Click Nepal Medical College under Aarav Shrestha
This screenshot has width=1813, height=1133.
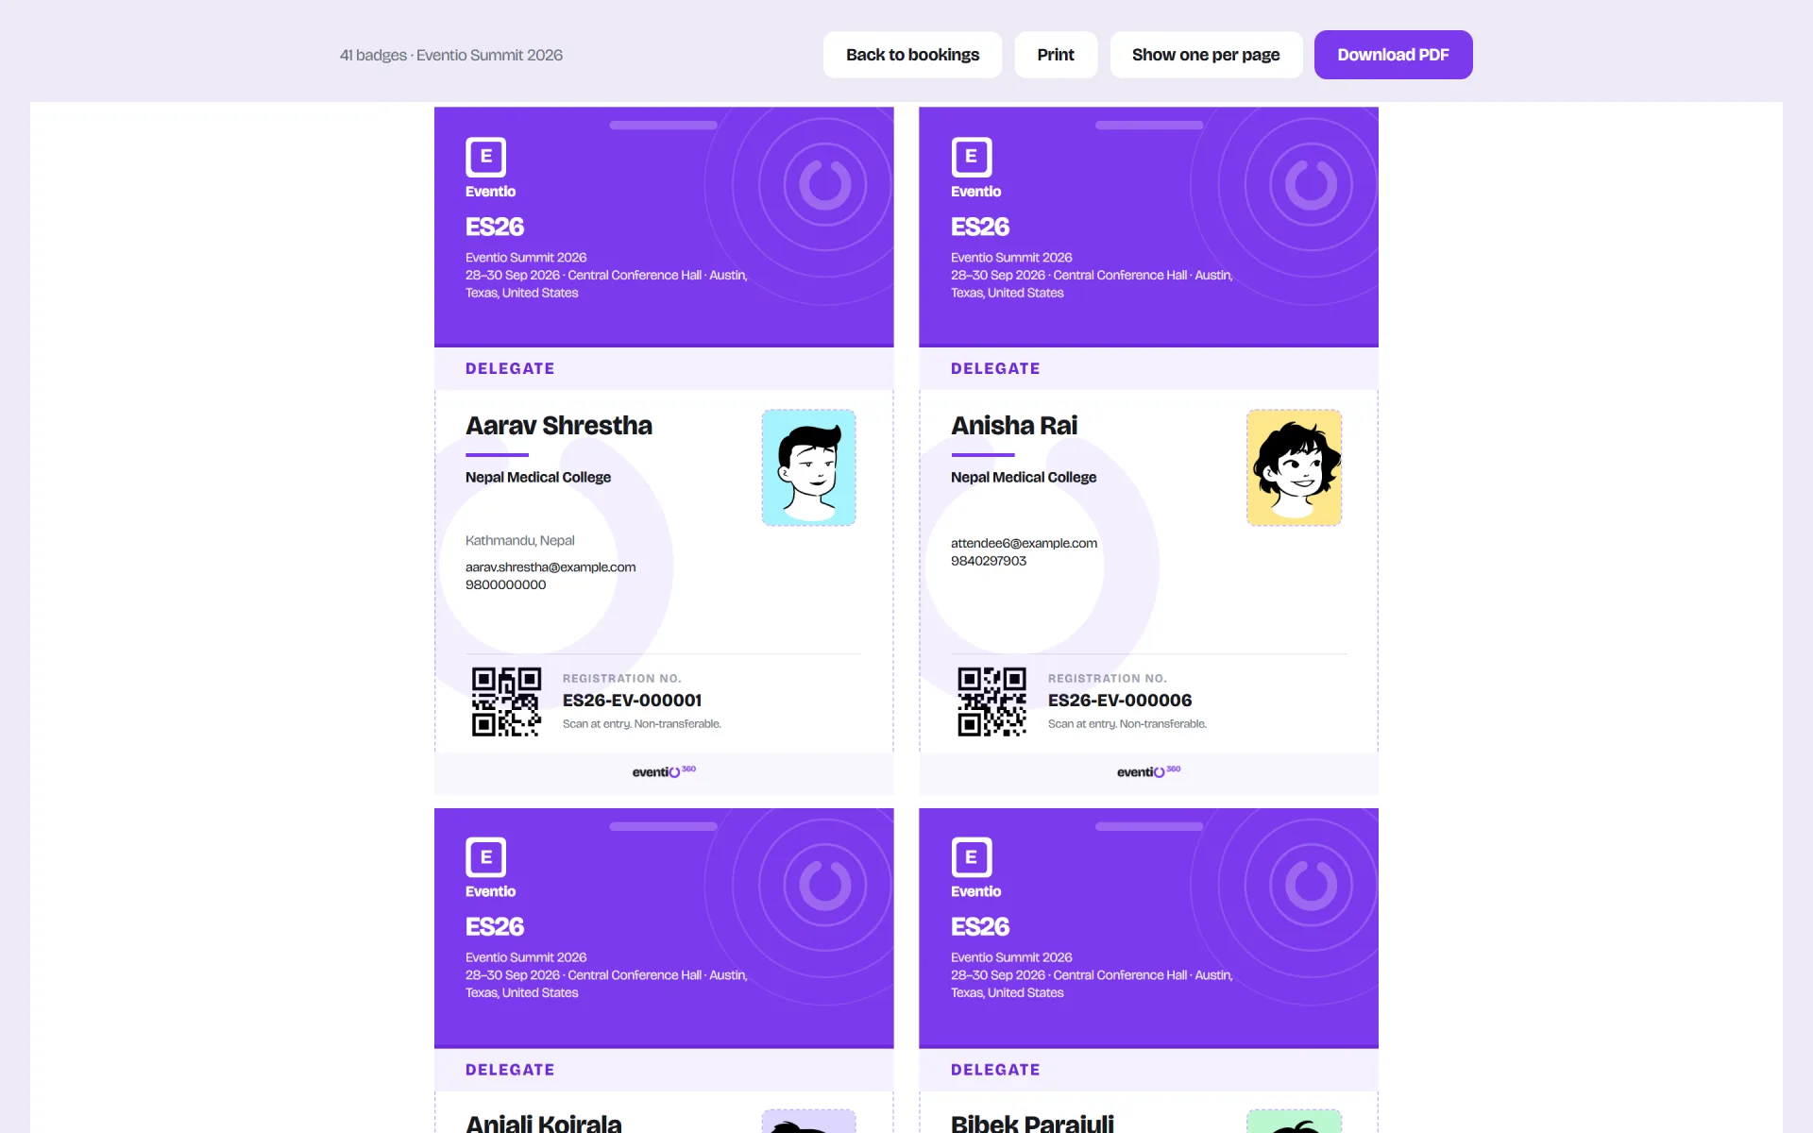538,478
